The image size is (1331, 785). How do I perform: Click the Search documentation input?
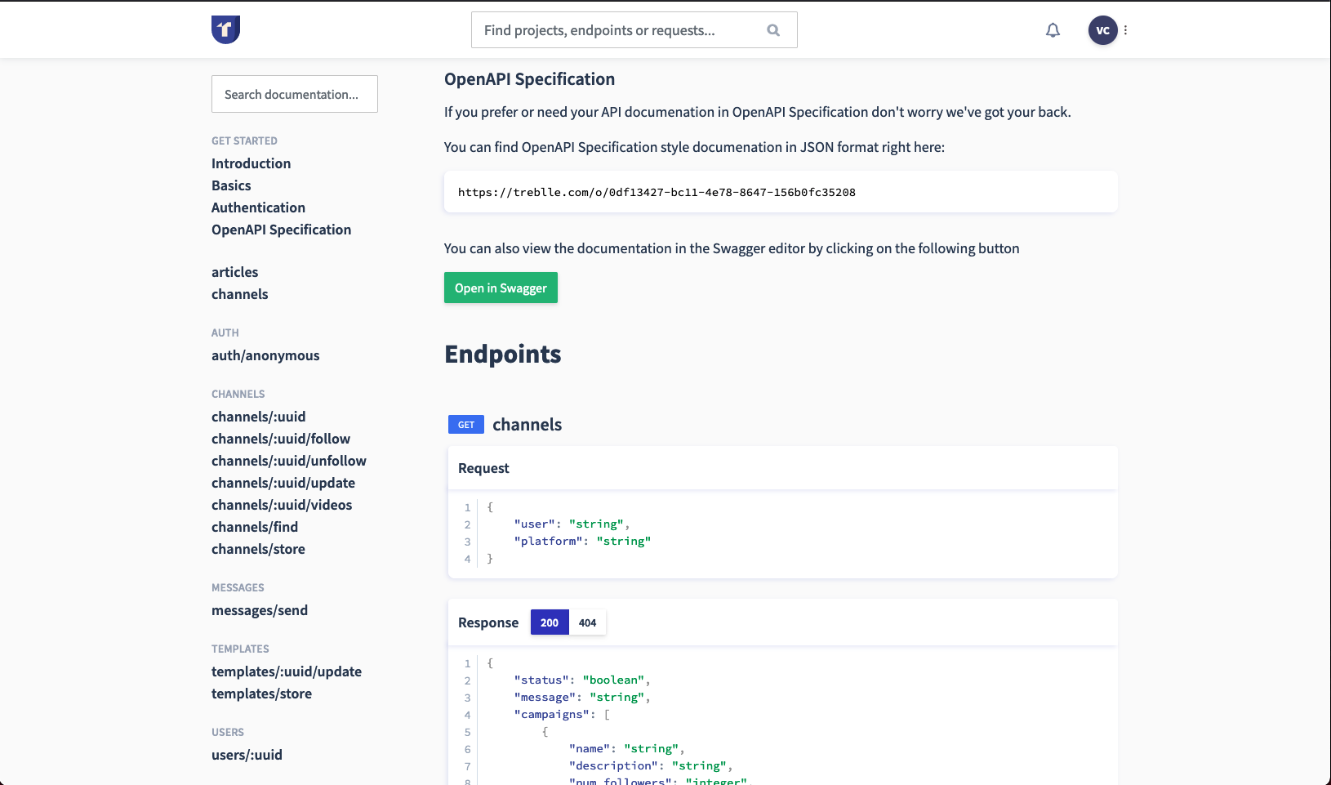tap(294, 94)
